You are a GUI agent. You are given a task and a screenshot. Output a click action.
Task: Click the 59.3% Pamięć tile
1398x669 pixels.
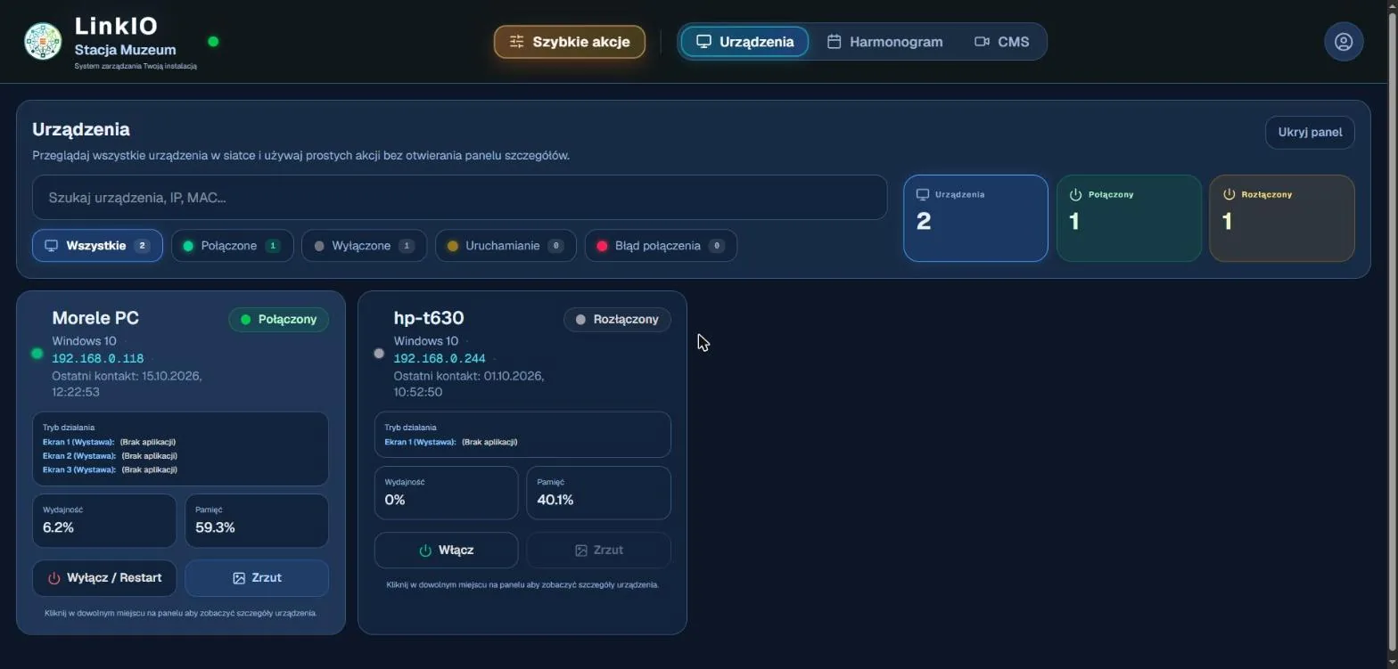257,520
